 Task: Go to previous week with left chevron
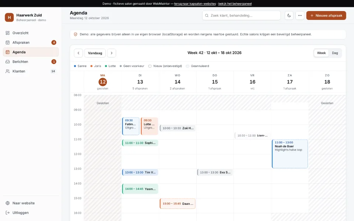78,53
